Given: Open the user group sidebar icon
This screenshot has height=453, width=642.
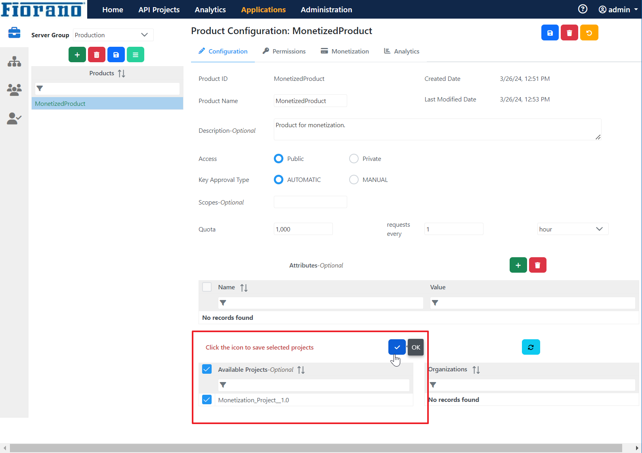Looking at the screenshot, I should tap(14, 90).
